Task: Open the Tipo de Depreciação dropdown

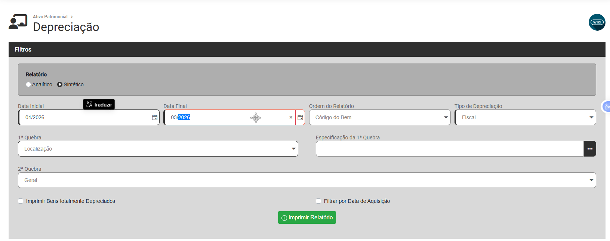Action: (525, 117)
